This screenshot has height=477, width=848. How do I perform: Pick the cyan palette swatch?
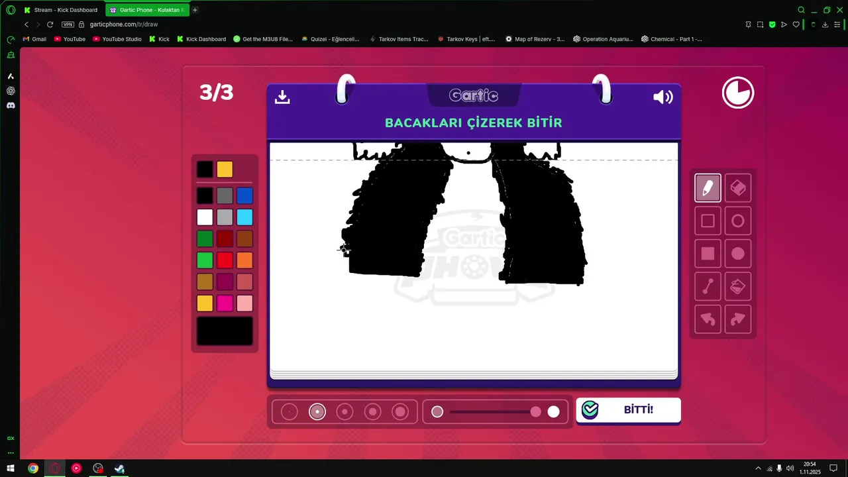(244, 217)
